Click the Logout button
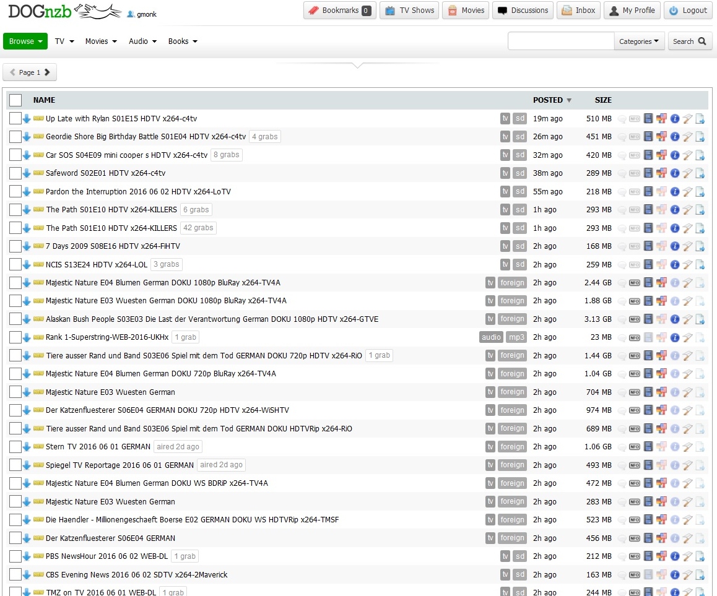Image resolution: width=717 pixels, height=596 pixels. tap(688, 10)
